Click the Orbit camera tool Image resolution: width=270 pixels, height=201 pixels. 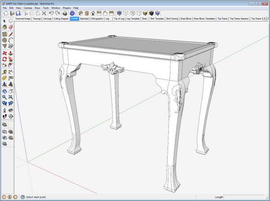(4, 91)
